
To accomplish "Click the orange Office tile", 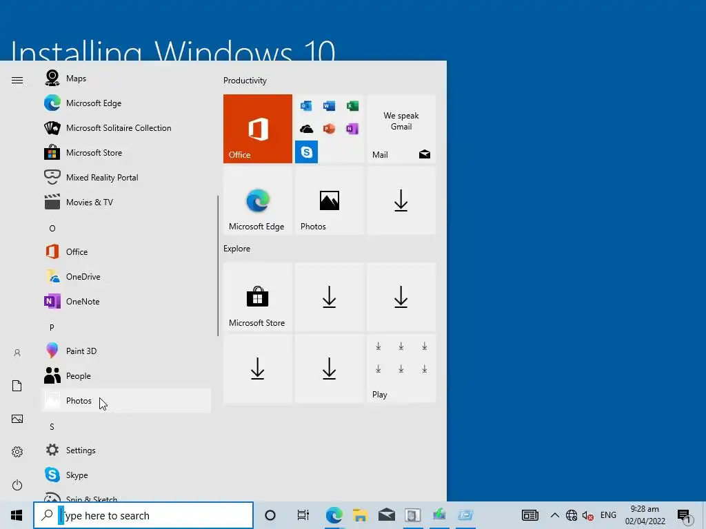I will pyautogui.click(x=258, y=129).
